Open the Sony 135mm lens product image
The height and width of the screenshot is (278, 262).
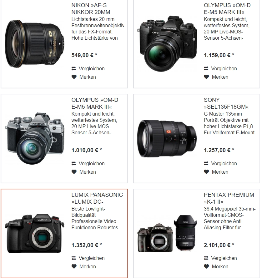167,139
